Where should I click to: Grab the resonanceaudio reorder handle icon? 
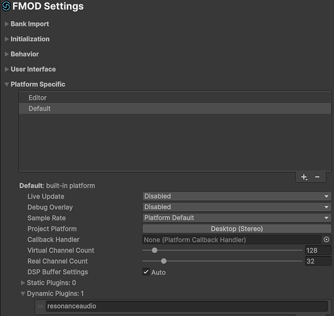tap(40, 306)
